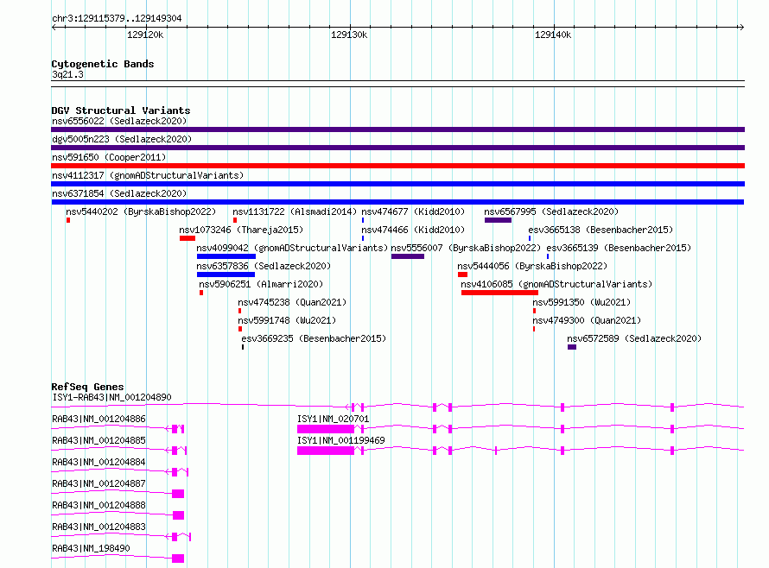Click the nsv6371854 (Sedlazeck2020) blue bar
This screenshot has width=769, height=568.
tap(397, 202)
